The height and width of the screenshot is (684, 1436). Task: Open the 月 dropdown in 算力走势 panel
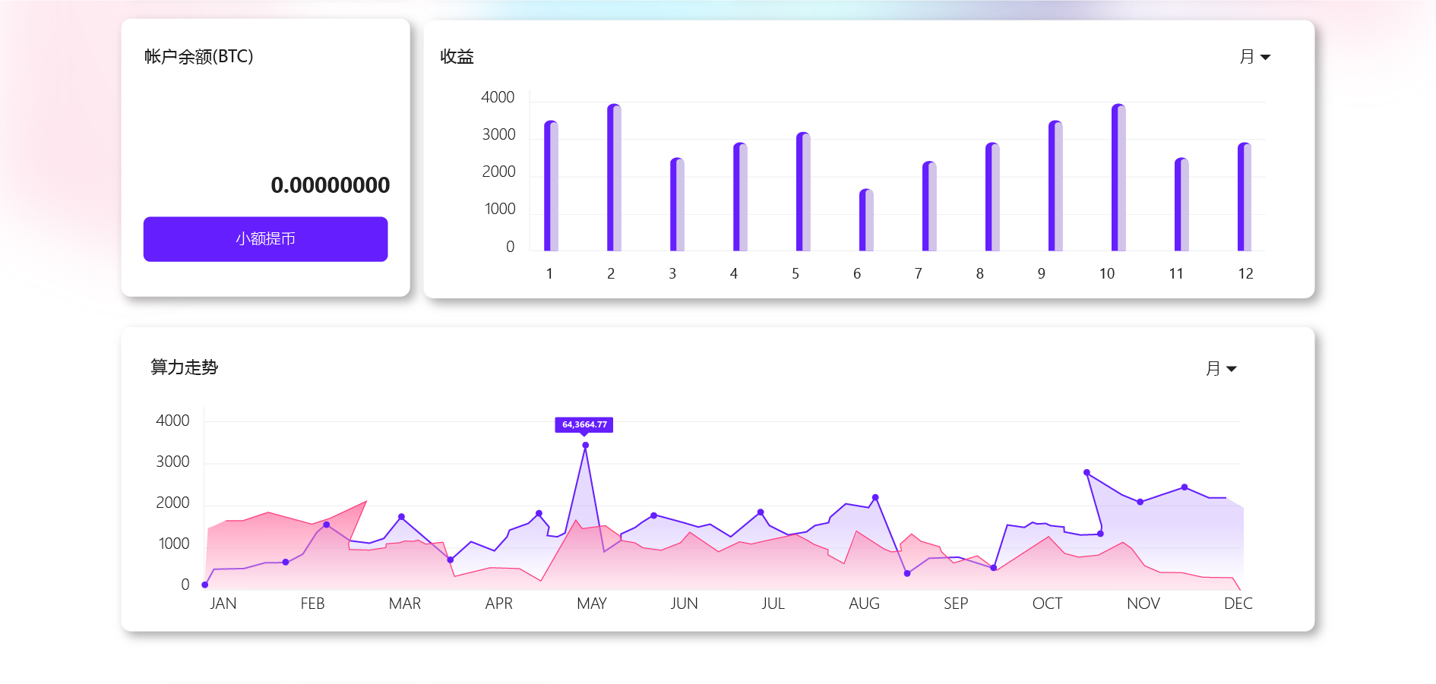coord(1221,369)
